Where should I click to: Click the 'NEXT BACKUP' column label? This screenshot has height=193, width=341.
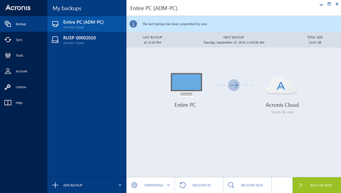[234, 37]
